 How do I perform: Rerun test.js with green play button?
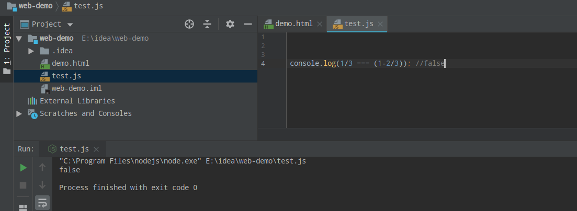pos(23,168)
